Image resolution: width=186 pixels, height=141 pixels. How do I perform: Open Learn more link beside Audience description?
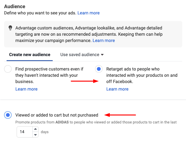pyautogui.click(x=88, y=13)
